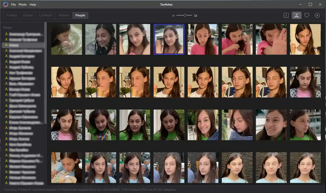This screenshot has width=326, height=193.
Task: Switch to the Locations tab
Action: (x=46, y=15)
